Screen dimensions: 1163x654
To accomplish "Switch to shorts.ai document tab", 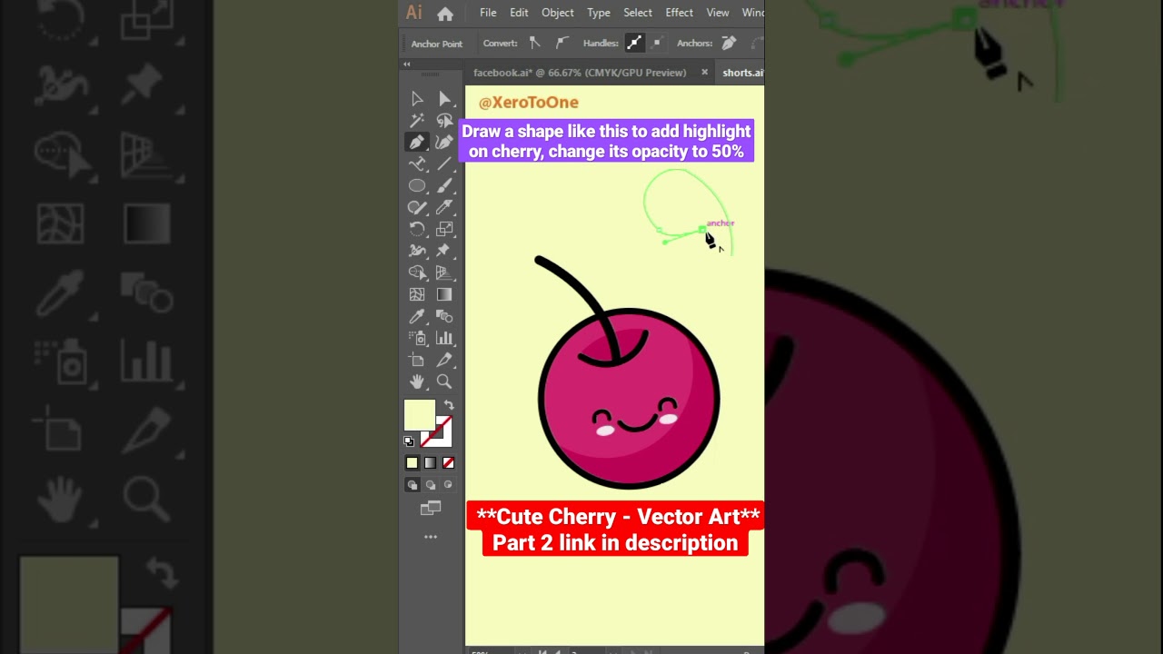I will click(743, 73).
